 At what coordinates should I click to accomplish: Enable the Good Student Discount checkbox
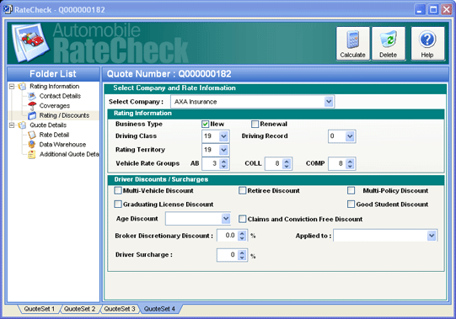click(351, 205)
